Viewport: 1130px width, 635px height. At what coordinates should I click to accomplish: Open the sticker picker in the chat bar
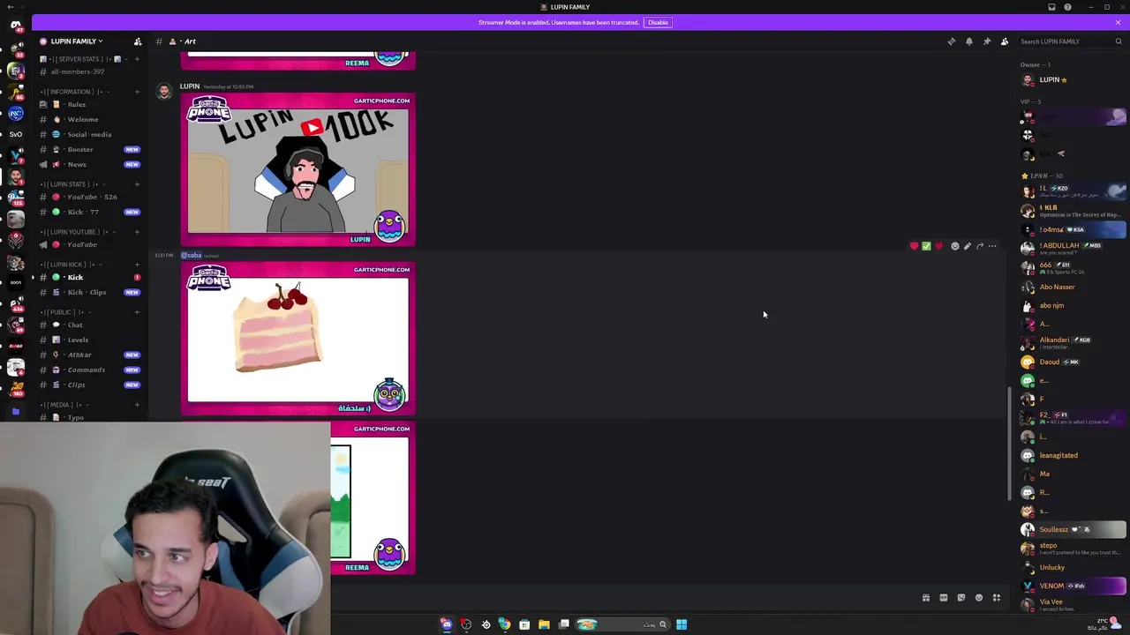click(961, 598)
